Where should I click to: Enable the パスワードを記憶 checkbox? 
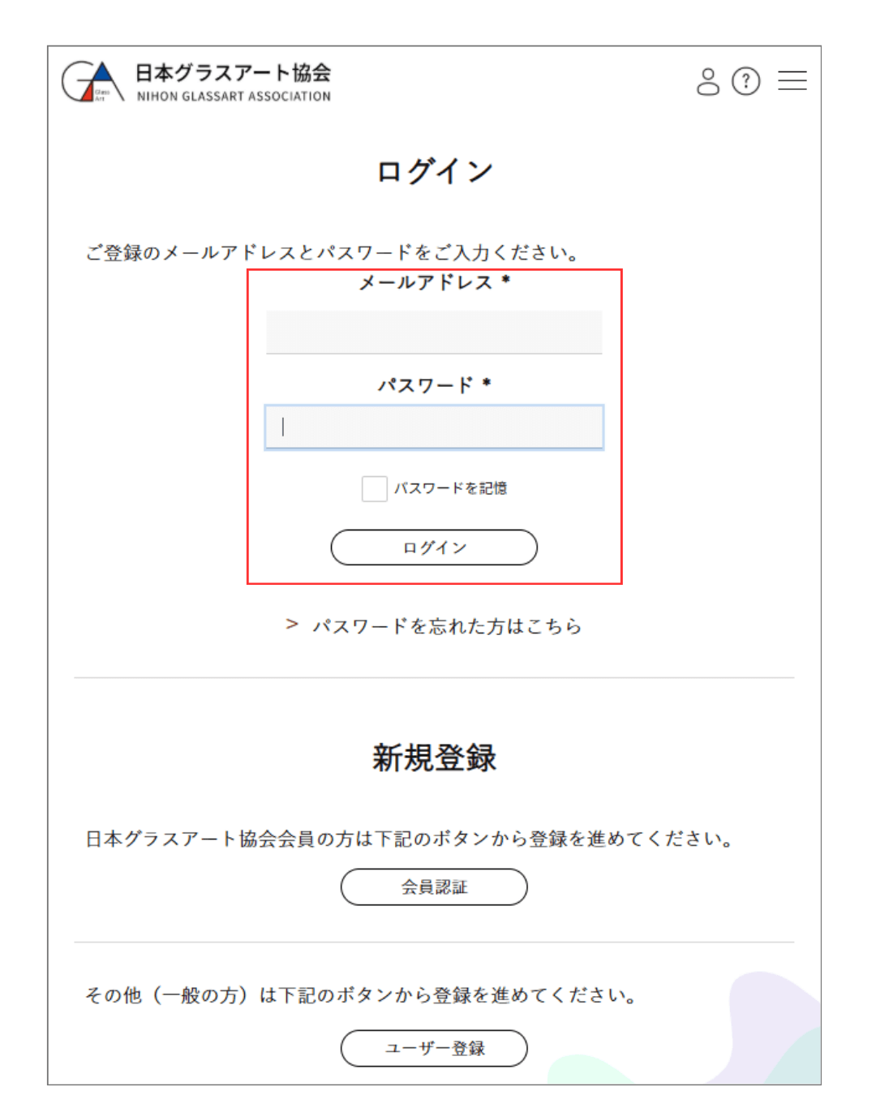tap(374, 488)
